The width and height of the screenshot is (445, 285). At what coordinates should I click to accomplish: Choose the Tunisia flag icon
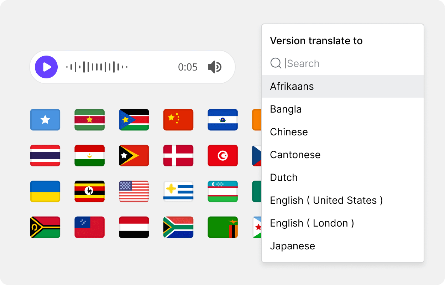[223, 156]
